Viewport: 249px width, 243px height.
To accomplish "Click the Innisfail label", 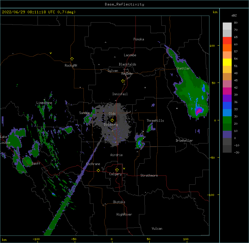I will pos(120,94).
